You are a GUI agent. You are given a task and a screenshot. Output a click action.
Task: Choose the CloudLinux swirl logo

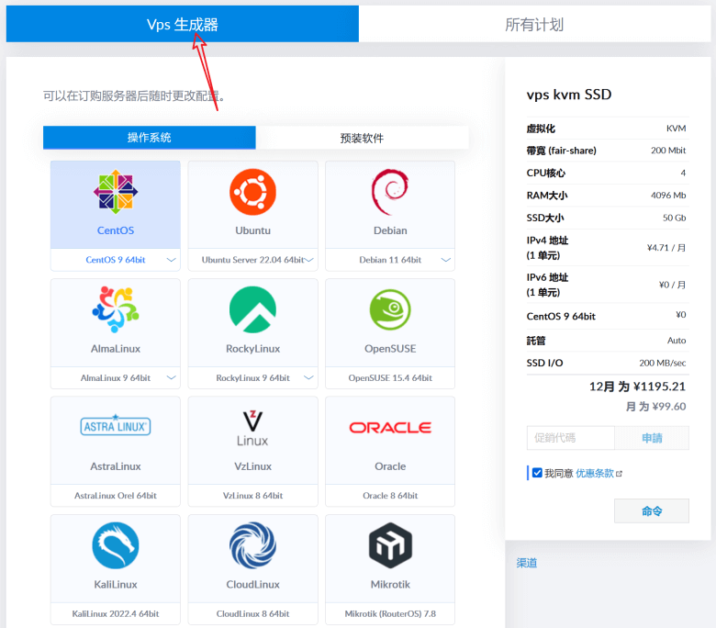pyautogui.click(x=252, y=545)
